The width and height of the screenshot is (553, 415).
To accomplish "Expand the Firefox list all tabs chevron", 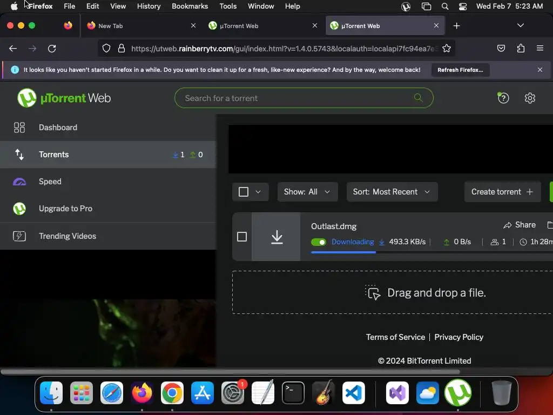I will click(520, 25).
